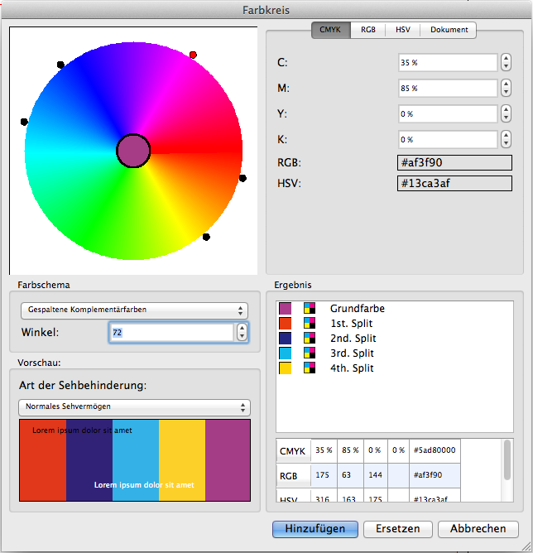Switch to the RGB tab

click(368, 30)
